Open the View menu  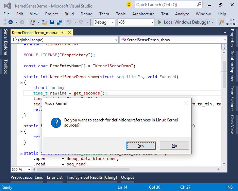coord(34,14)
